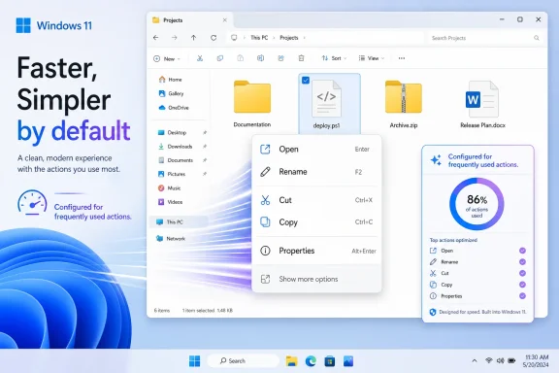Open the Sort dropdown
559x373 pixels.
(x=334, y=58)
